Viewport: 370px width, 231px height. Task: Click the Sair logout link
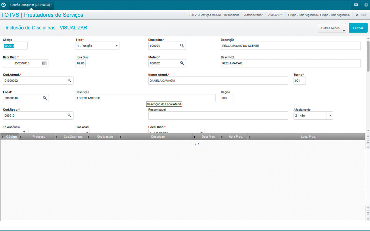[363, 15]
